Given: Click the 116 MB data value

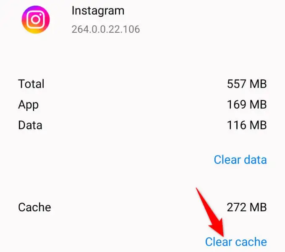Looking at the screenshot, I should pyautogui.click(x=247, y=125).
